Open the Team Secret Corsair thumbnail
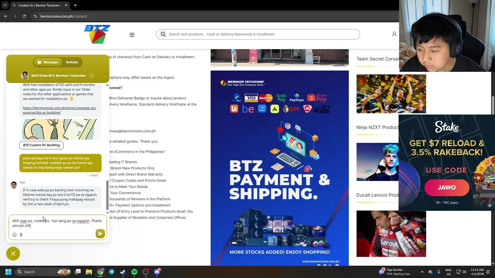 pyautogui.click(x=391, y=94)
